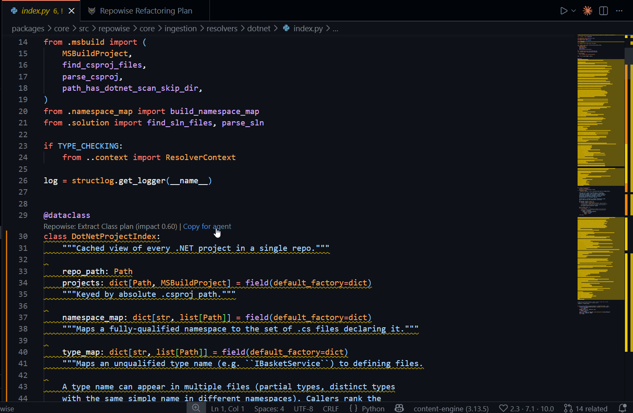Open the 'core' breadcrumb after repowise
This screenshot has height=413, width=633.
pyautogui.click(x=147, y=28)
